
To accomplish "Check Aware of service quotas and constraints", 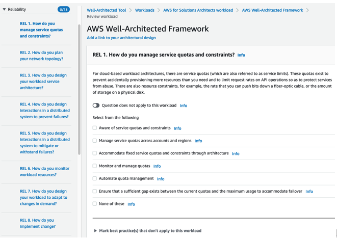I will click(94, 128).
